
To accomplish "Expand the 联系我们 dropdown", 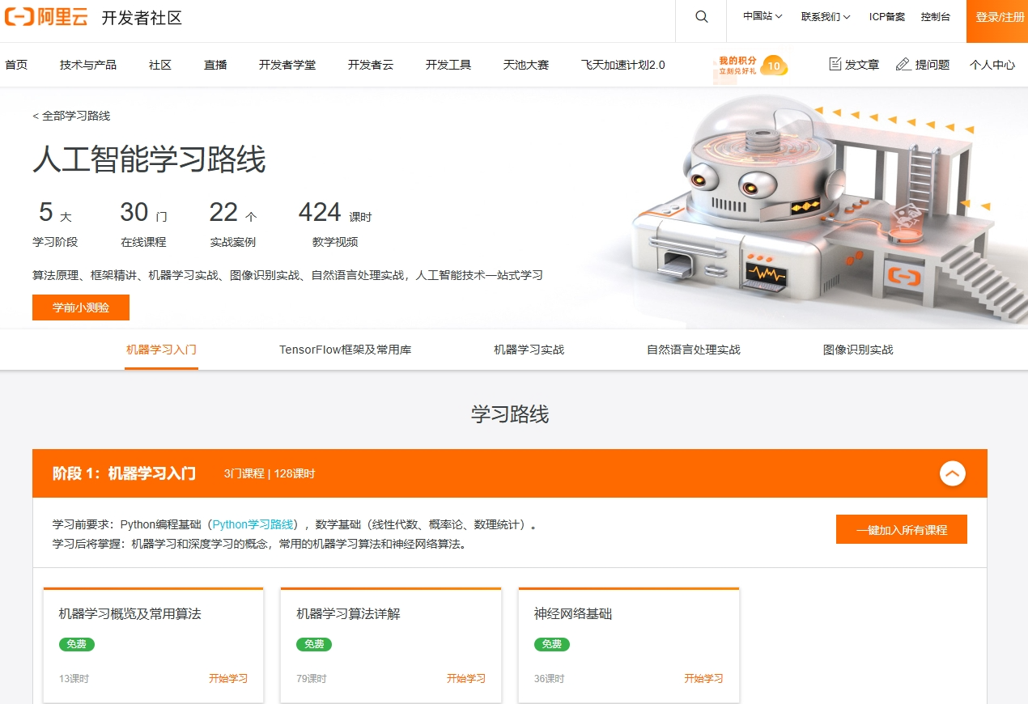I will tap(825, 17).
